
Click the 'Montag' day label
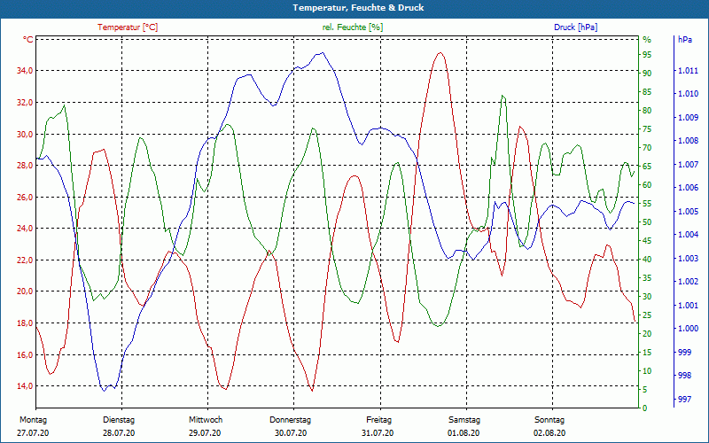(33, 419)
